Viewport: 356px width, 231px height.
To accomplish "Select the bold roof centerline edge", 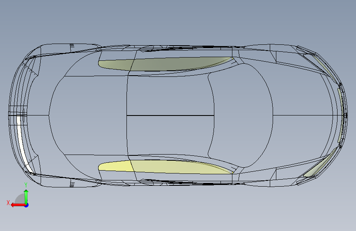I will pos(170,115).
